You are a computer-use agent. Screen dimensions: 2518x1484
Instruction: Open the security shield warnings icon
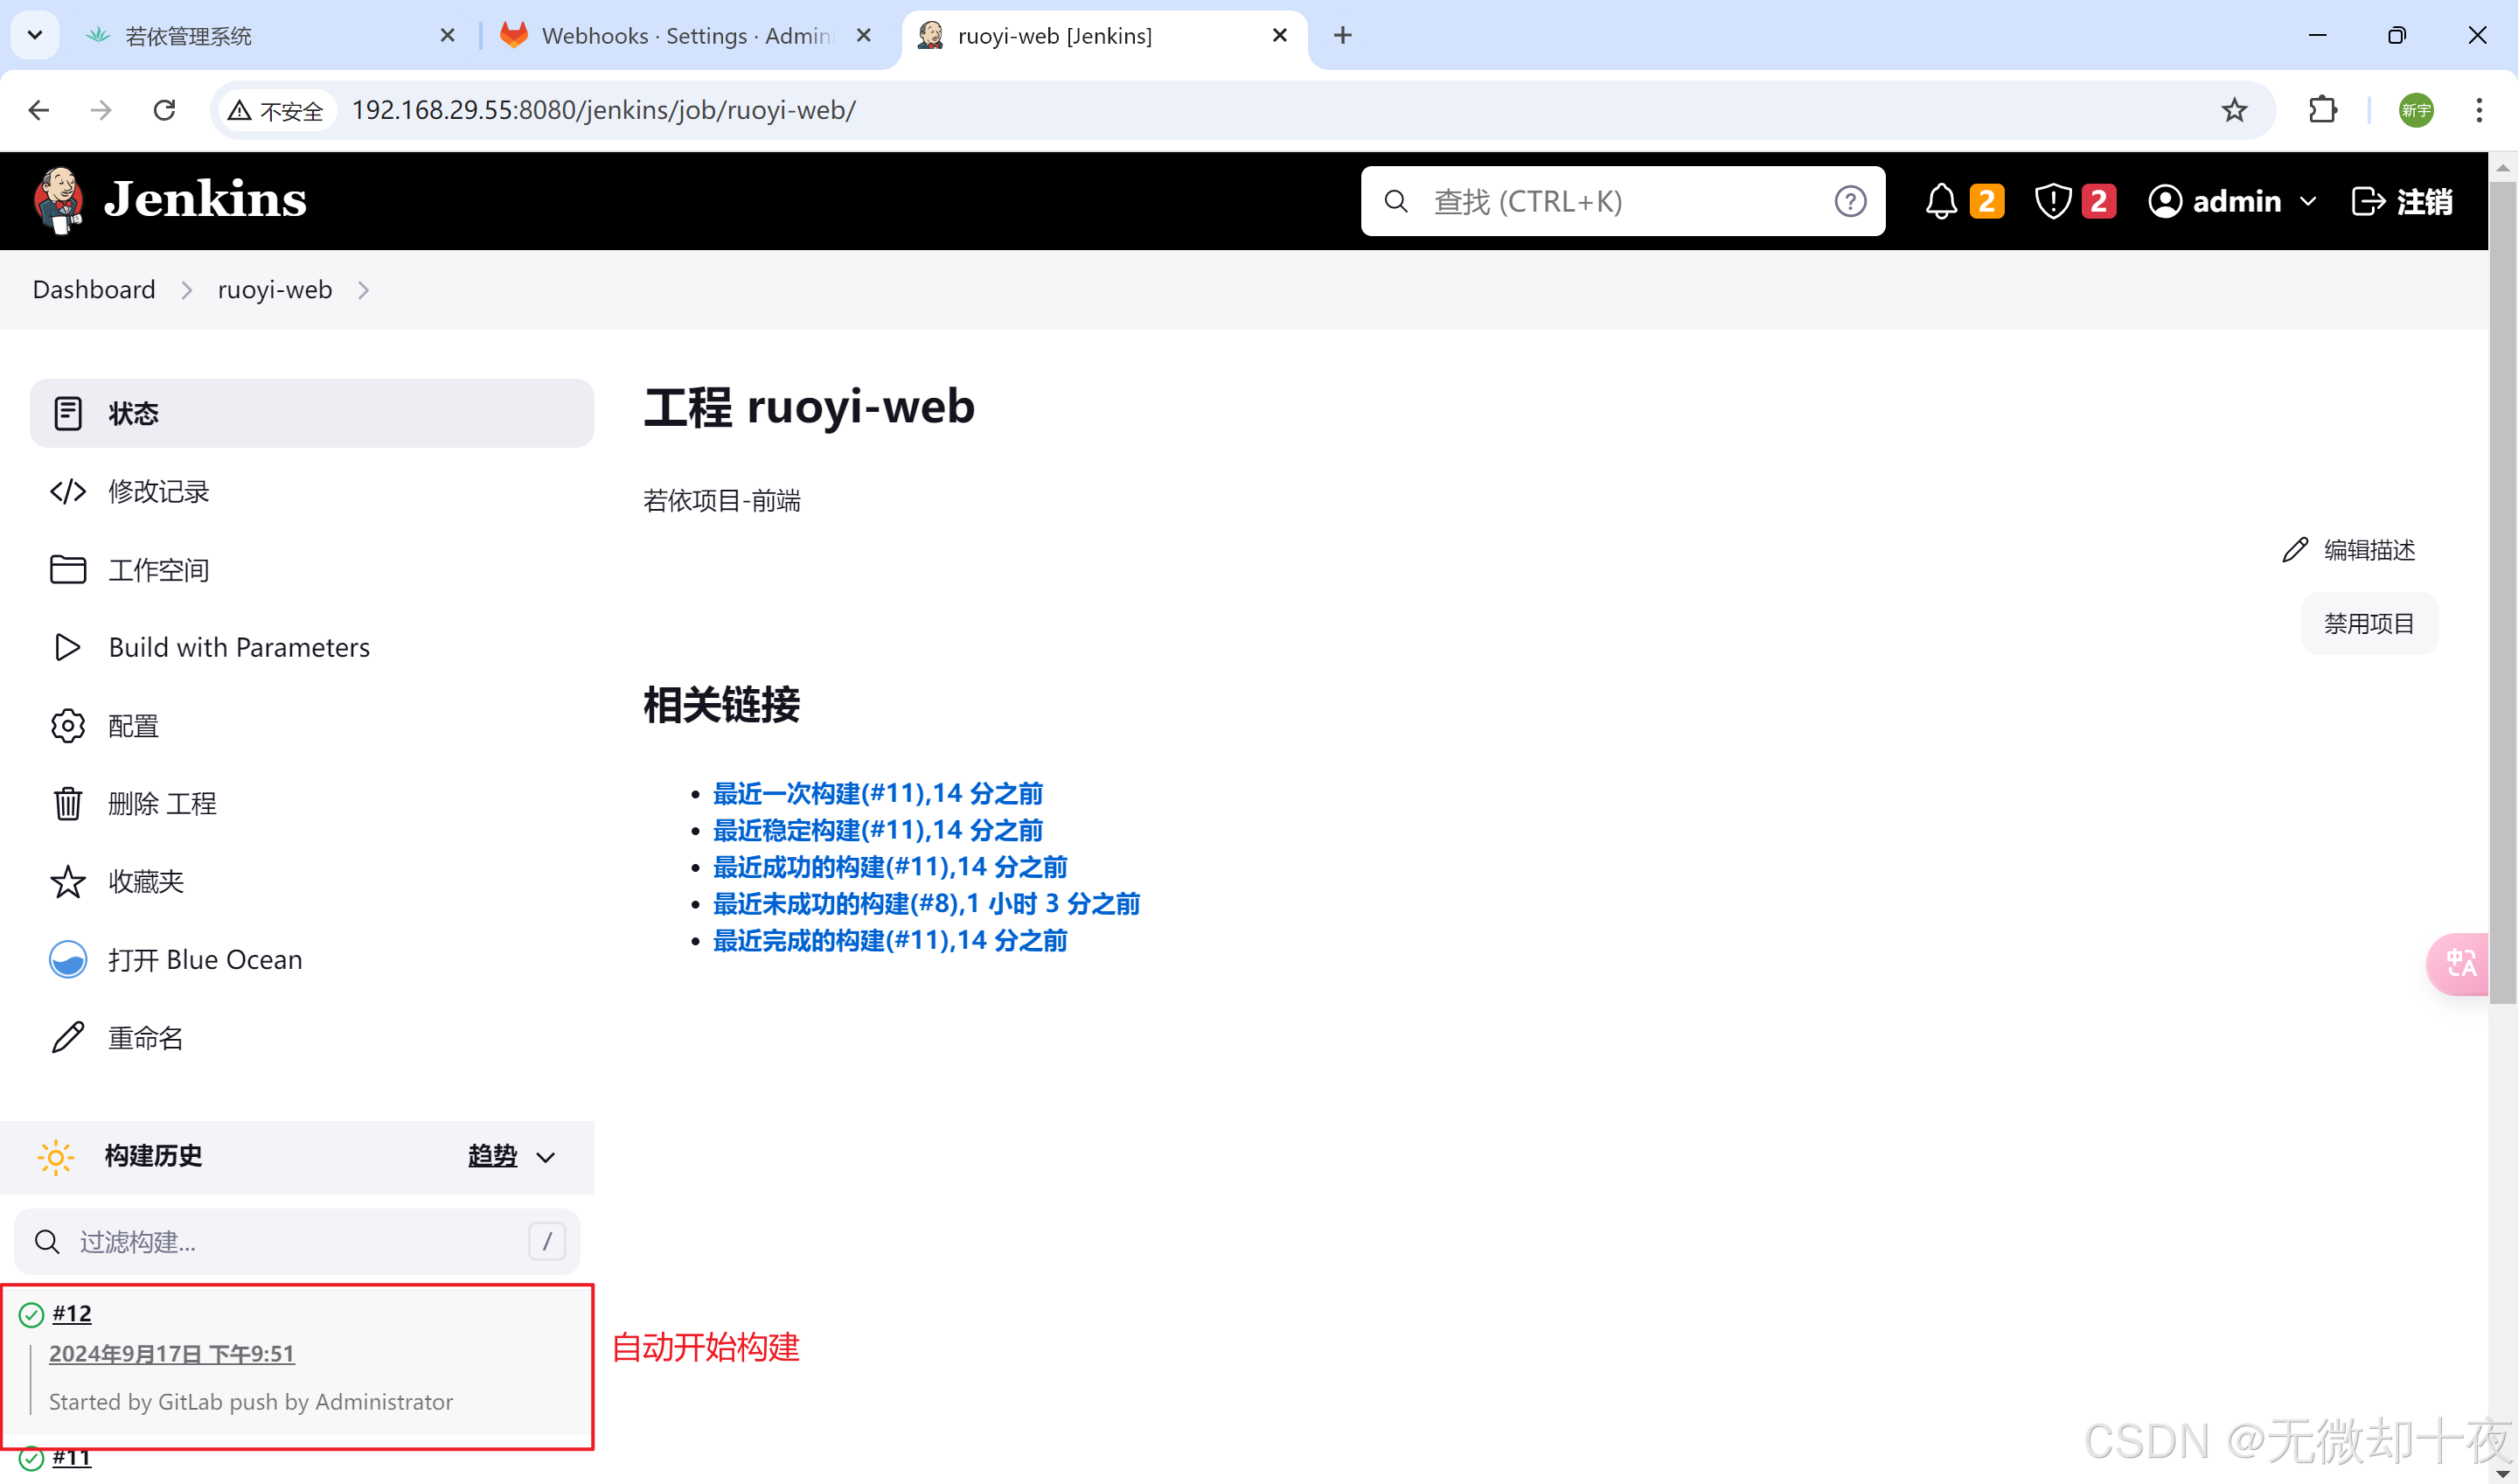[2052, 202]
